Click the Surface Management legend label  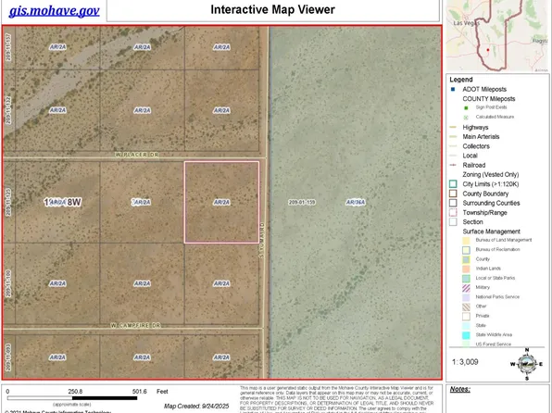coord(491,232)
